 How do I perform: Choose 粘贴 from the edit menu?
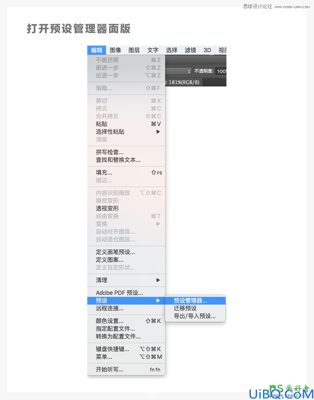click(x=126, y=124)
